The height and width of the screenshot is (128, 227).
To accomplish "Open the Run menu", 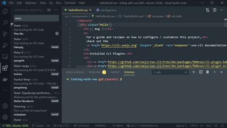I will click(59, 3).
